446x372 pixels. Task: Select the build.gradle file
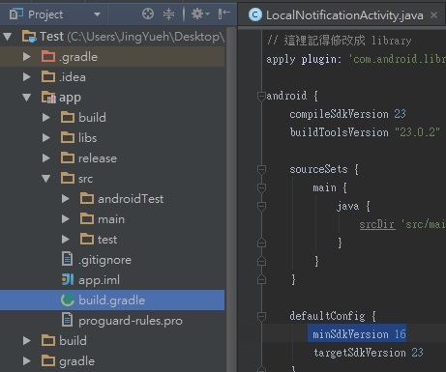click(112, 300)
